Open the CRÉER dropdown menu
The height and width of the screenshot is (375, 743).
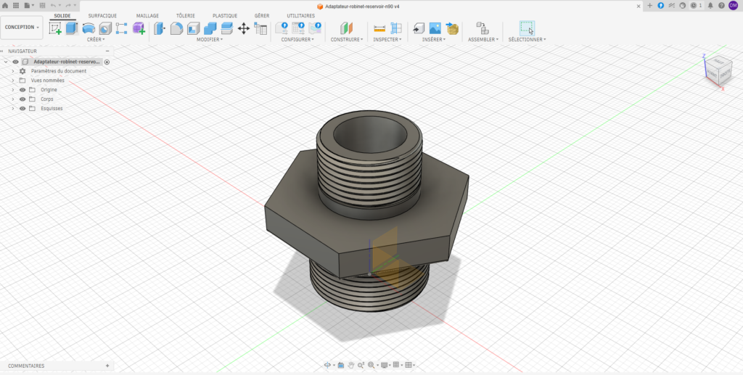[x=96, y=40]
